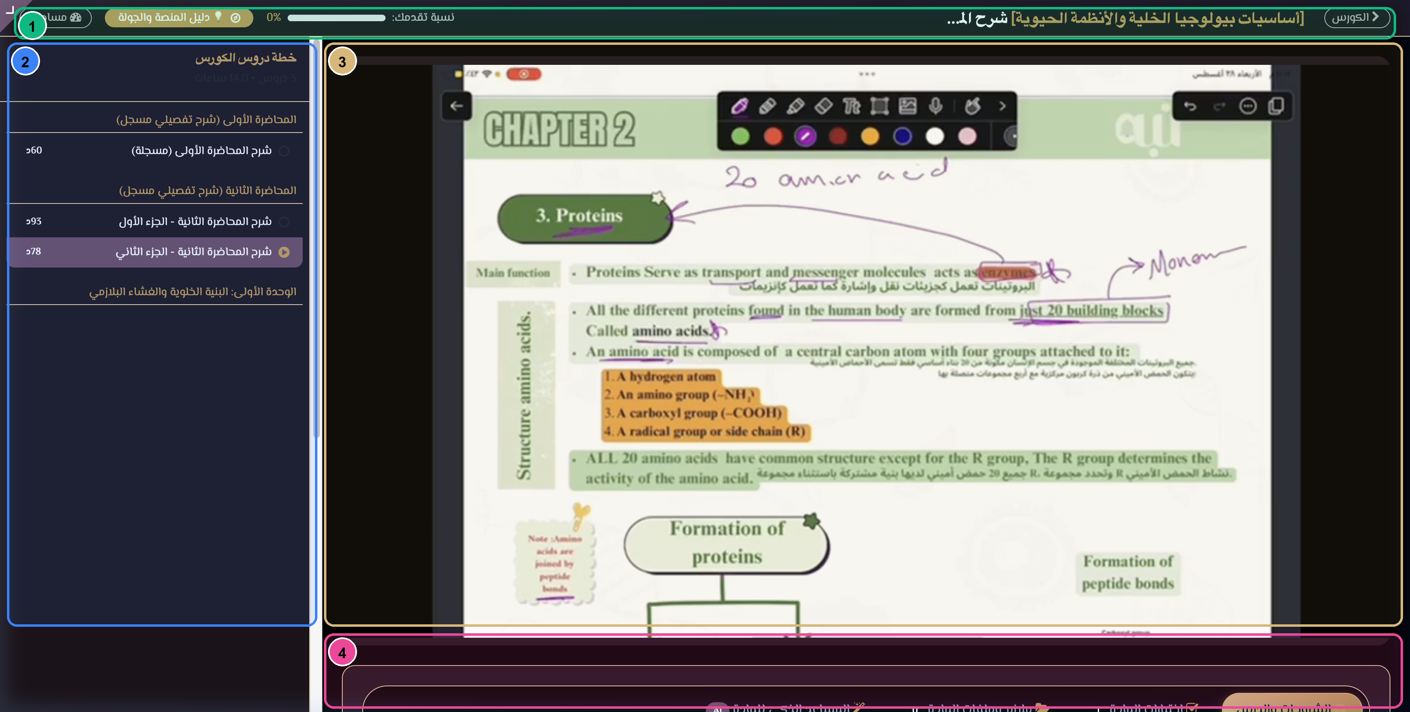Select the eraser tool in the note toolbar
This screenshot has height=712, width=1410.
tap(823, 106)
